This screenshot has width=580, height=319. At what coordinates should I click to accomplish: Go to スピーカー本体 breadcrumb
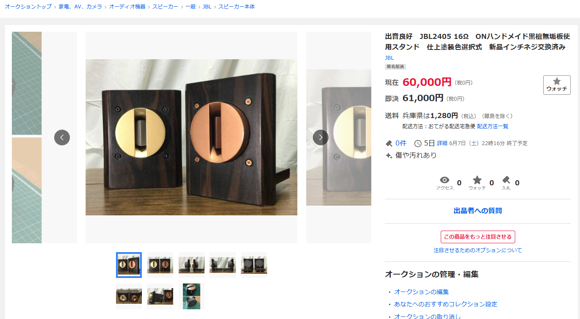click(237, 7)
